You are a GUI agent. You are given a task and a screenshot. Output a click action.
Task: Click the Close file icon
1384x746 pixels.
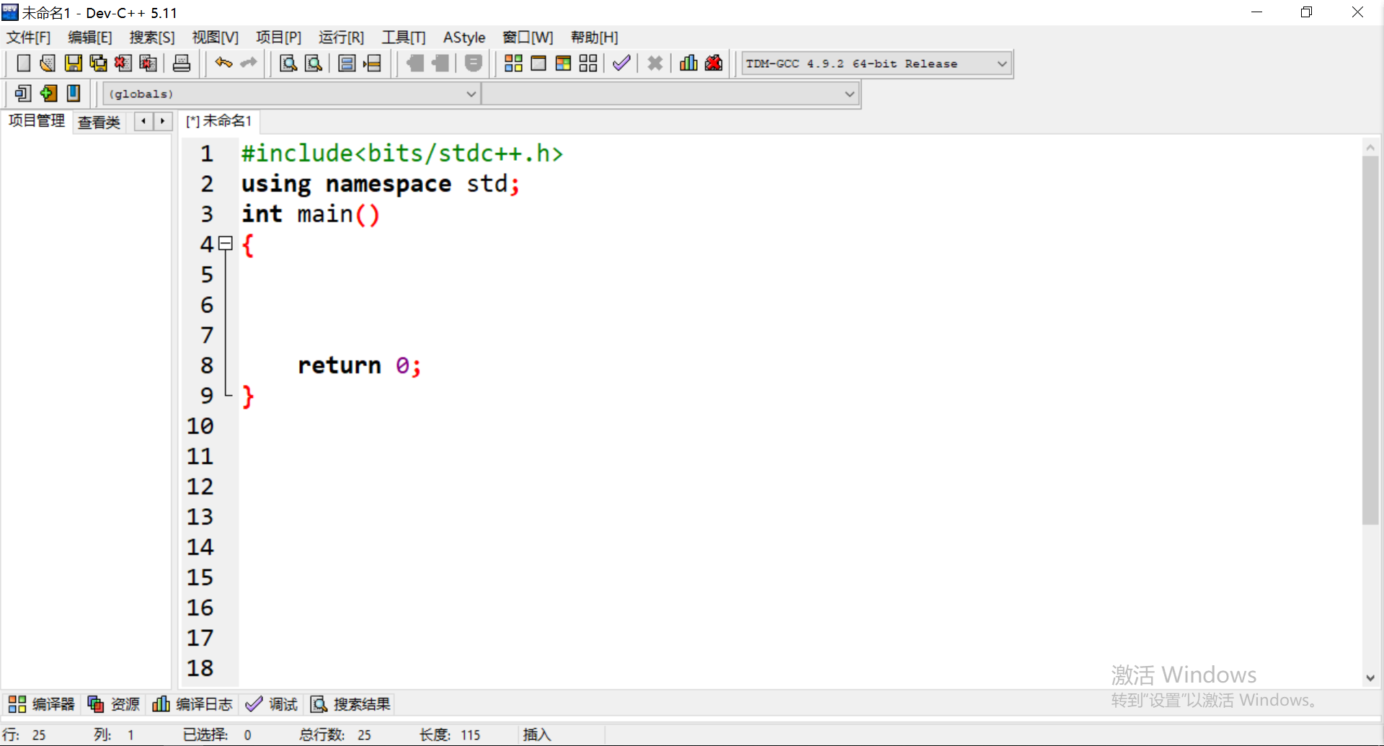pos(123,63)
